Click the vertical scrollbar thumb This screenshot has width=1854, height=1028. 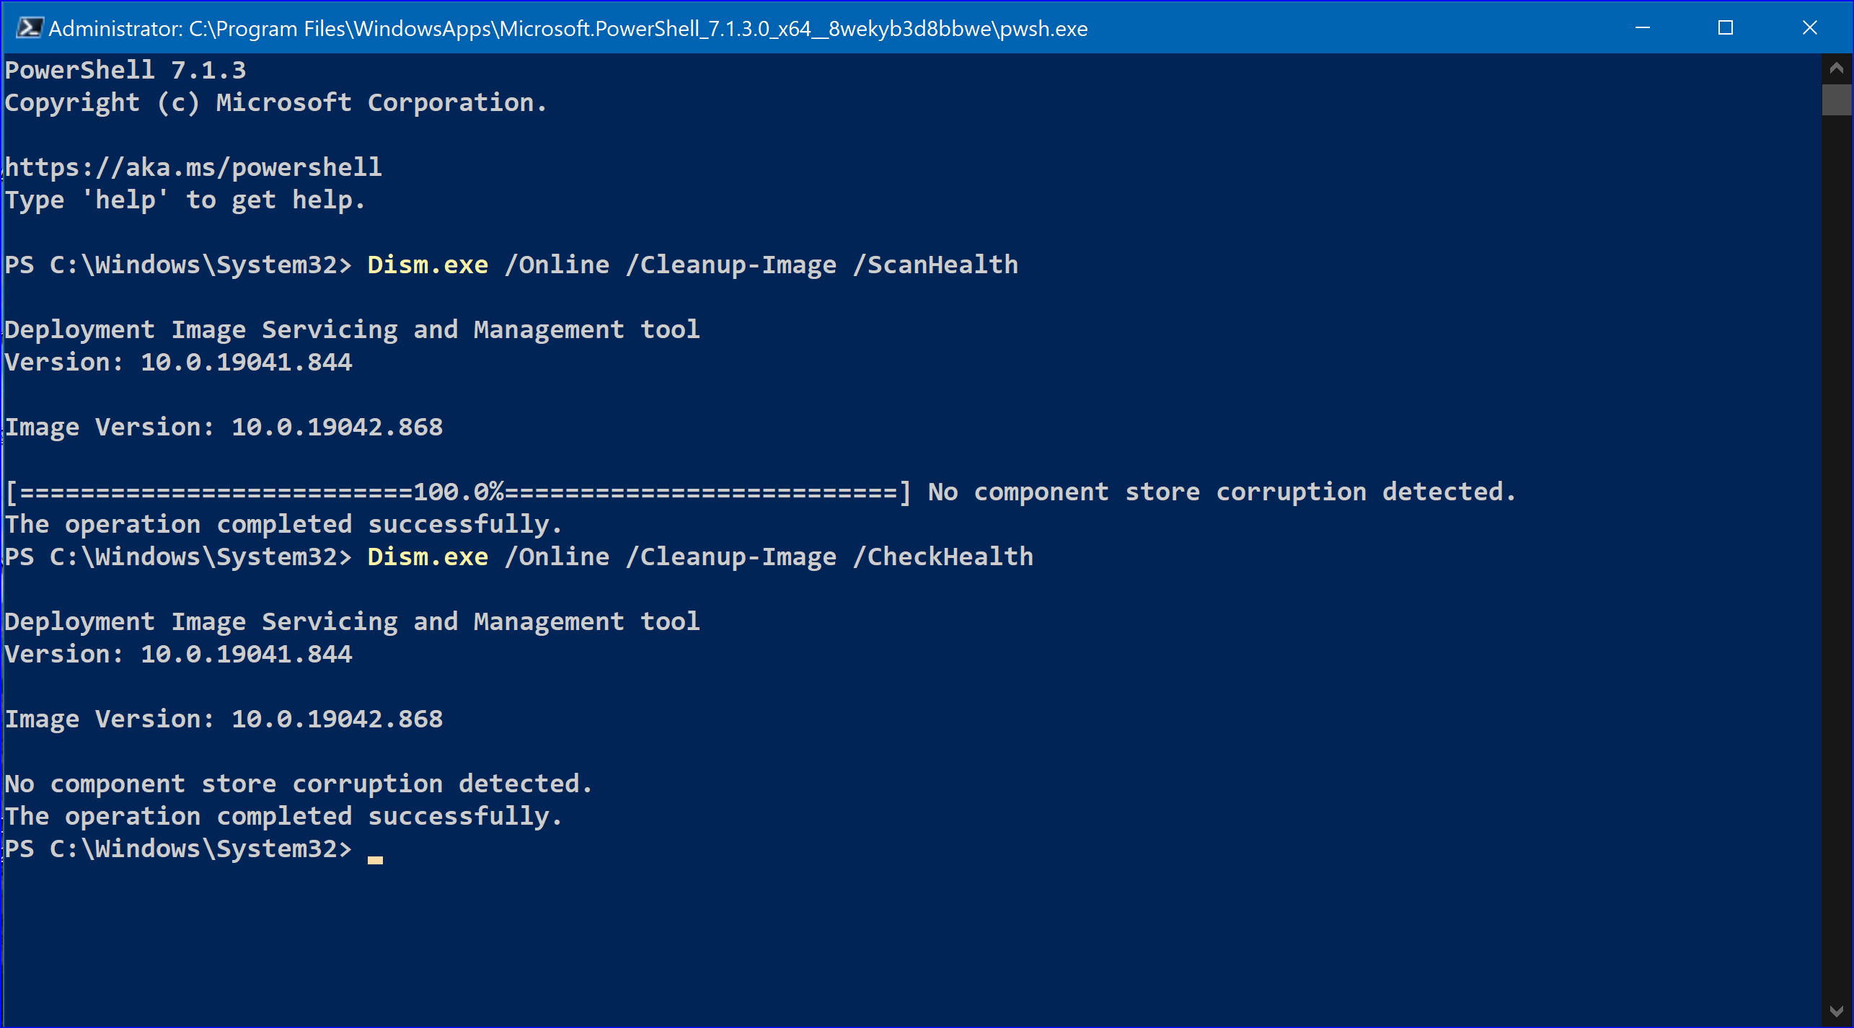1836,99
